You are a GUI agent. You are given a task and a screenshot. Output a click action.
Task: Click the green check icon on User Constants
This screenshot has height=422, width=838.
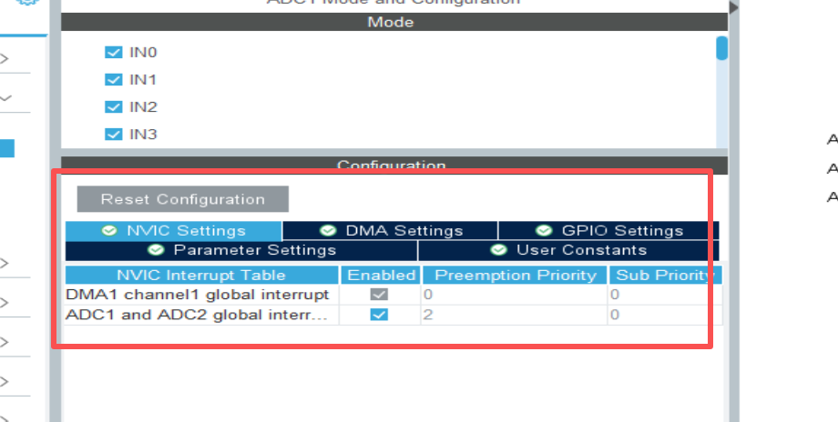499,250
